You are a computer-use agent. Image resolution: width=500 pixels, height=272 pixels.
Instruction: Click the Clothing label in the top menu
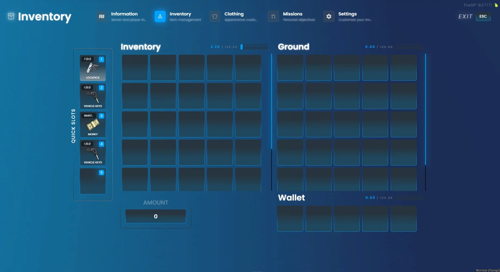click(234, 14)
